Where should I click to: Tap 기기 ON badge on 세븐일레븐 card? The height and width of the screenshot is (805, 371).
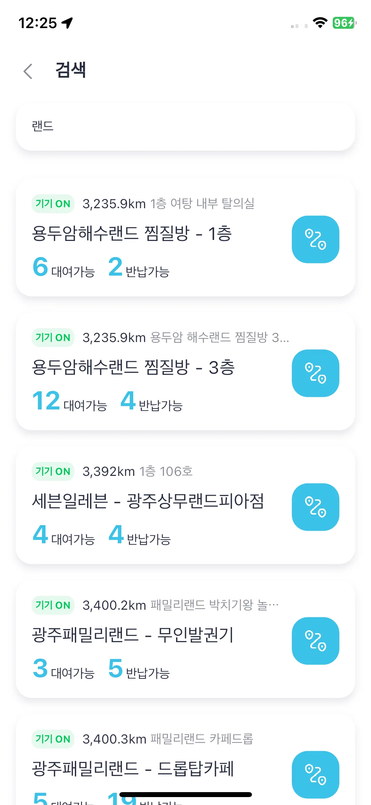[53, 471]
